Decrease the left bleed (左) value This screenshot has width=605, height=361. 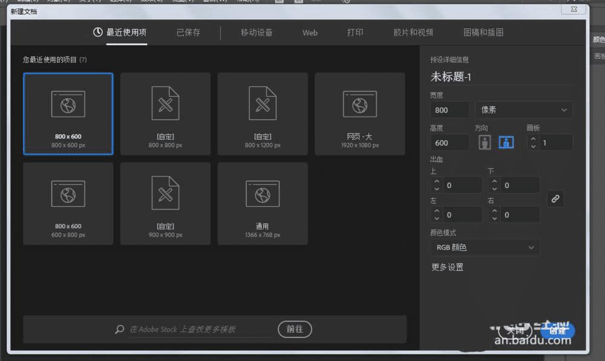pos(437,219)
